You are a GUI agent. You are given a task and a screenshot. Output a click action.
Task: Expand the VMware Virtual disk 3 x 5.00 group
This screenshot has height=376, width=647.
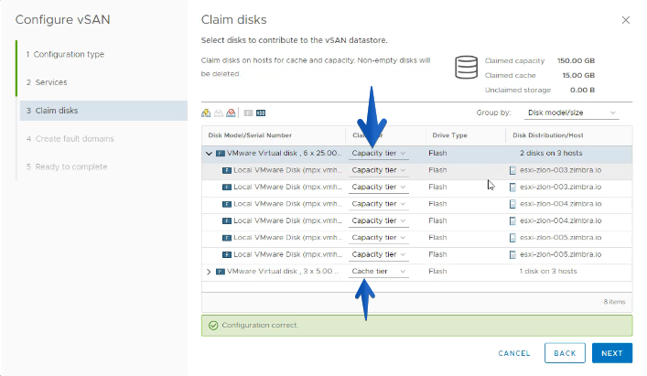209,272
